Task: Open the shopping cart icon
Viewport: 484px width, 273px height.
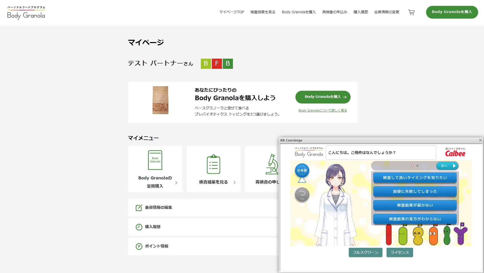Action: pos(411,12)
